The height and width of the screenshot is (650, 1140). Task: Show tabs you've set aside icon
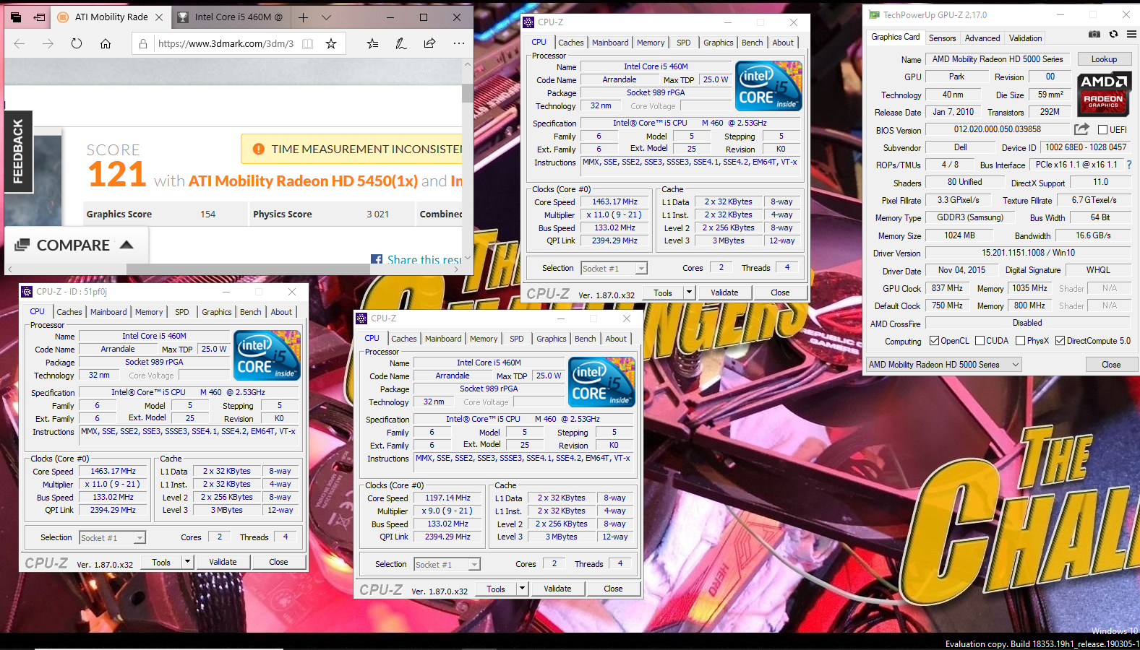(x=15, y=17)
